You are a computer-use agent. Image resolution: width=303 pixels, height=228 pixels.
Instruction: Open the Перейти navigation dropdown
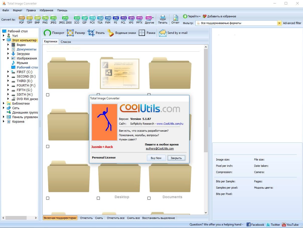click(192, 16)
